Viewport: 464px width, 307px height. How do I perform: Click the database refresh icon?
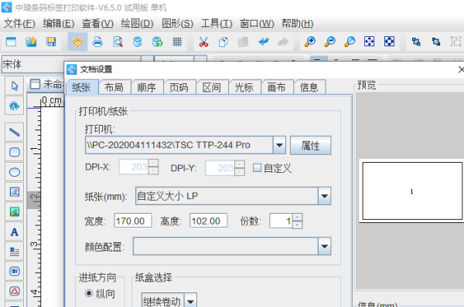157,42
